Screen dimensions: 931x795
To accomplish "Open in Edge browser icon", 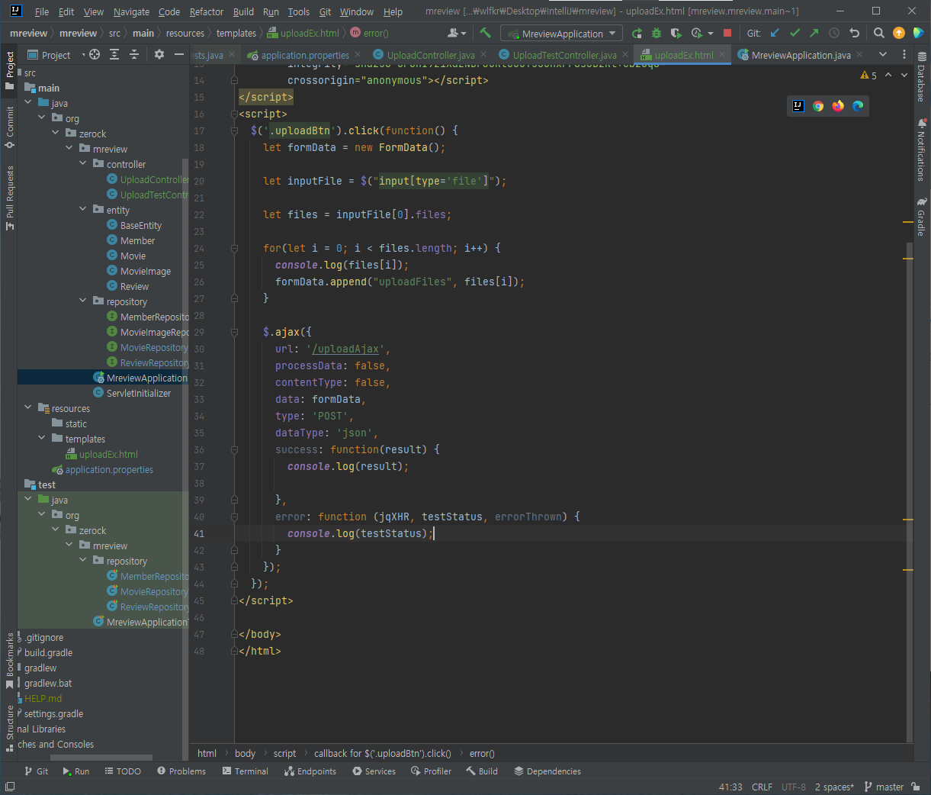I will [x=858, y=106].
